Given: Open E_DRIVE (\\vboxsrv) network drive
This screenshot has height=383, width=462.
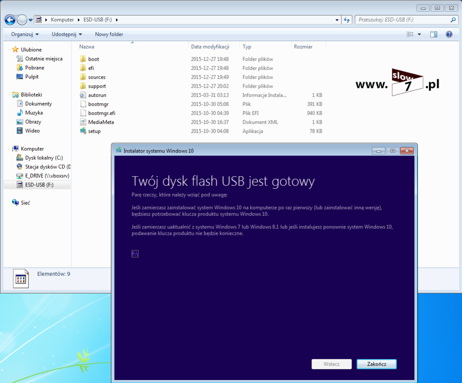Looking at the screenshot, I should click(47, 176).
